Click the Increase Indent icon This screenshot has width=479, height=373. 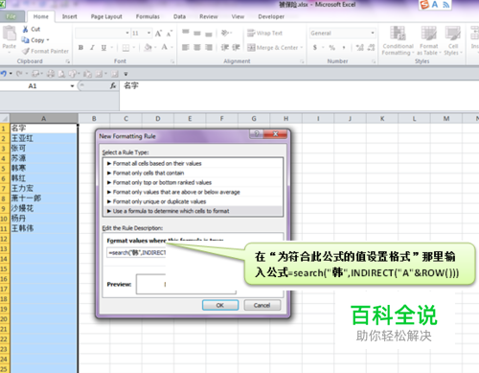[236, 48]
